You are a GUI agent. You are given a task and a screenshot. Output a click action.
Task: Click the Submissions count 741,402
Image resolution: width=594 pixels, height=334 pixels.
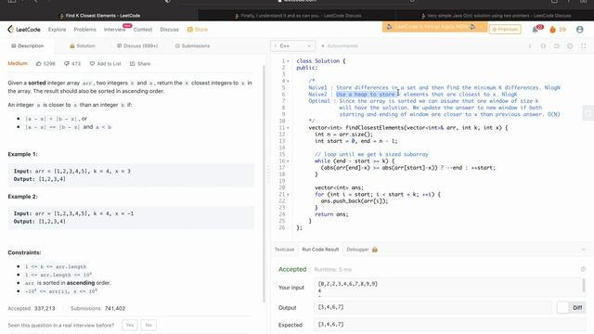pos(115,308)
